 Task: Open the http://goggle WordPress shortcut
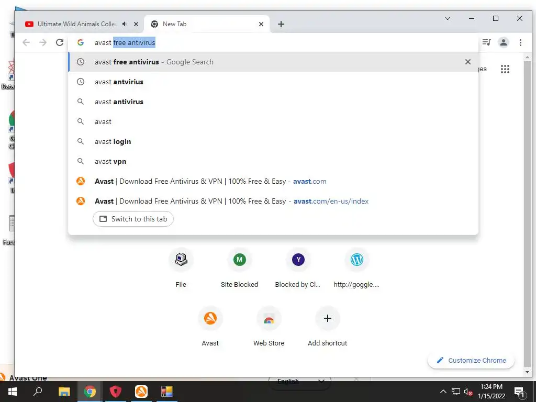coord(356,269)
